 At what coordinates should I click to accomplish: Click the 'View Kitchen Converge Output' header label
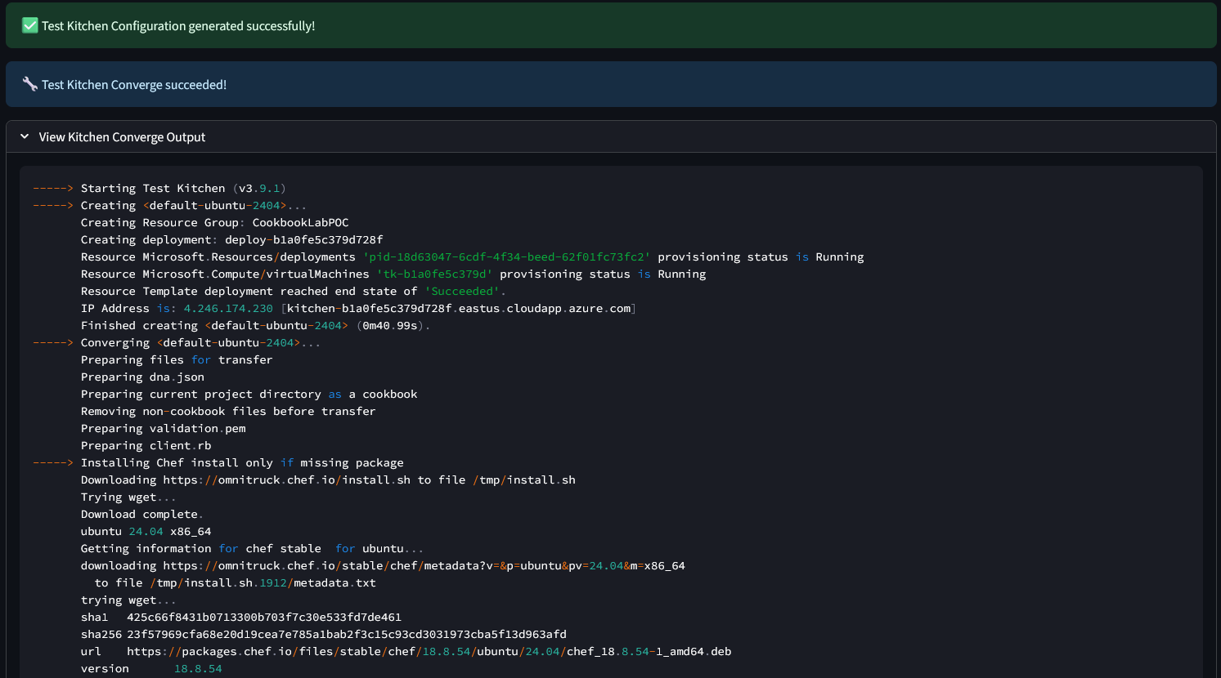(122, 137)
